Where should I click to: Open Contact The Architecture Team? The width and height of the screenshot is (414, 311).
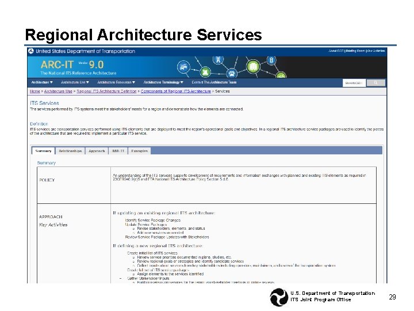(214, 82)
